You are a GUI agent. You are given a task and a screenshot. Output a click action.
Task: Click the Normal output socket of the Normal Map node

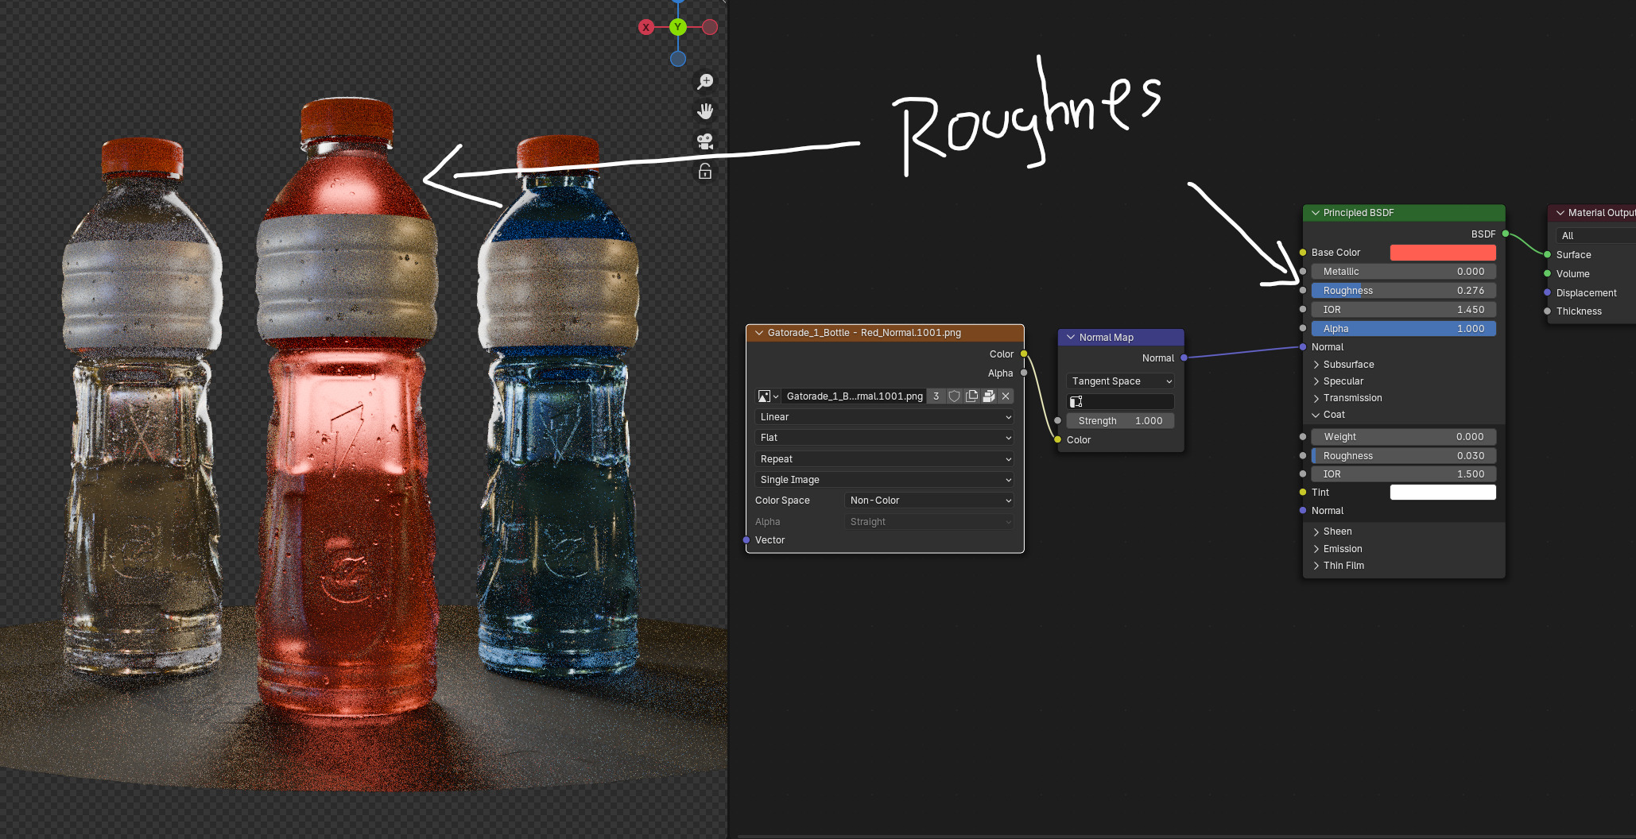click(1184, 358)
